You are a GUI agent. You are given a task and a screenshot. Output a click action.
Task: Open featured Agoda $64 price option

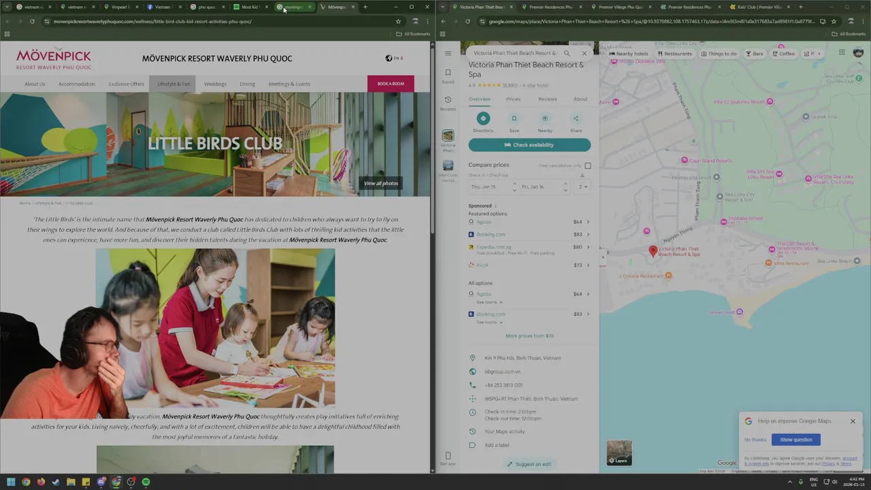pos(529,222)
